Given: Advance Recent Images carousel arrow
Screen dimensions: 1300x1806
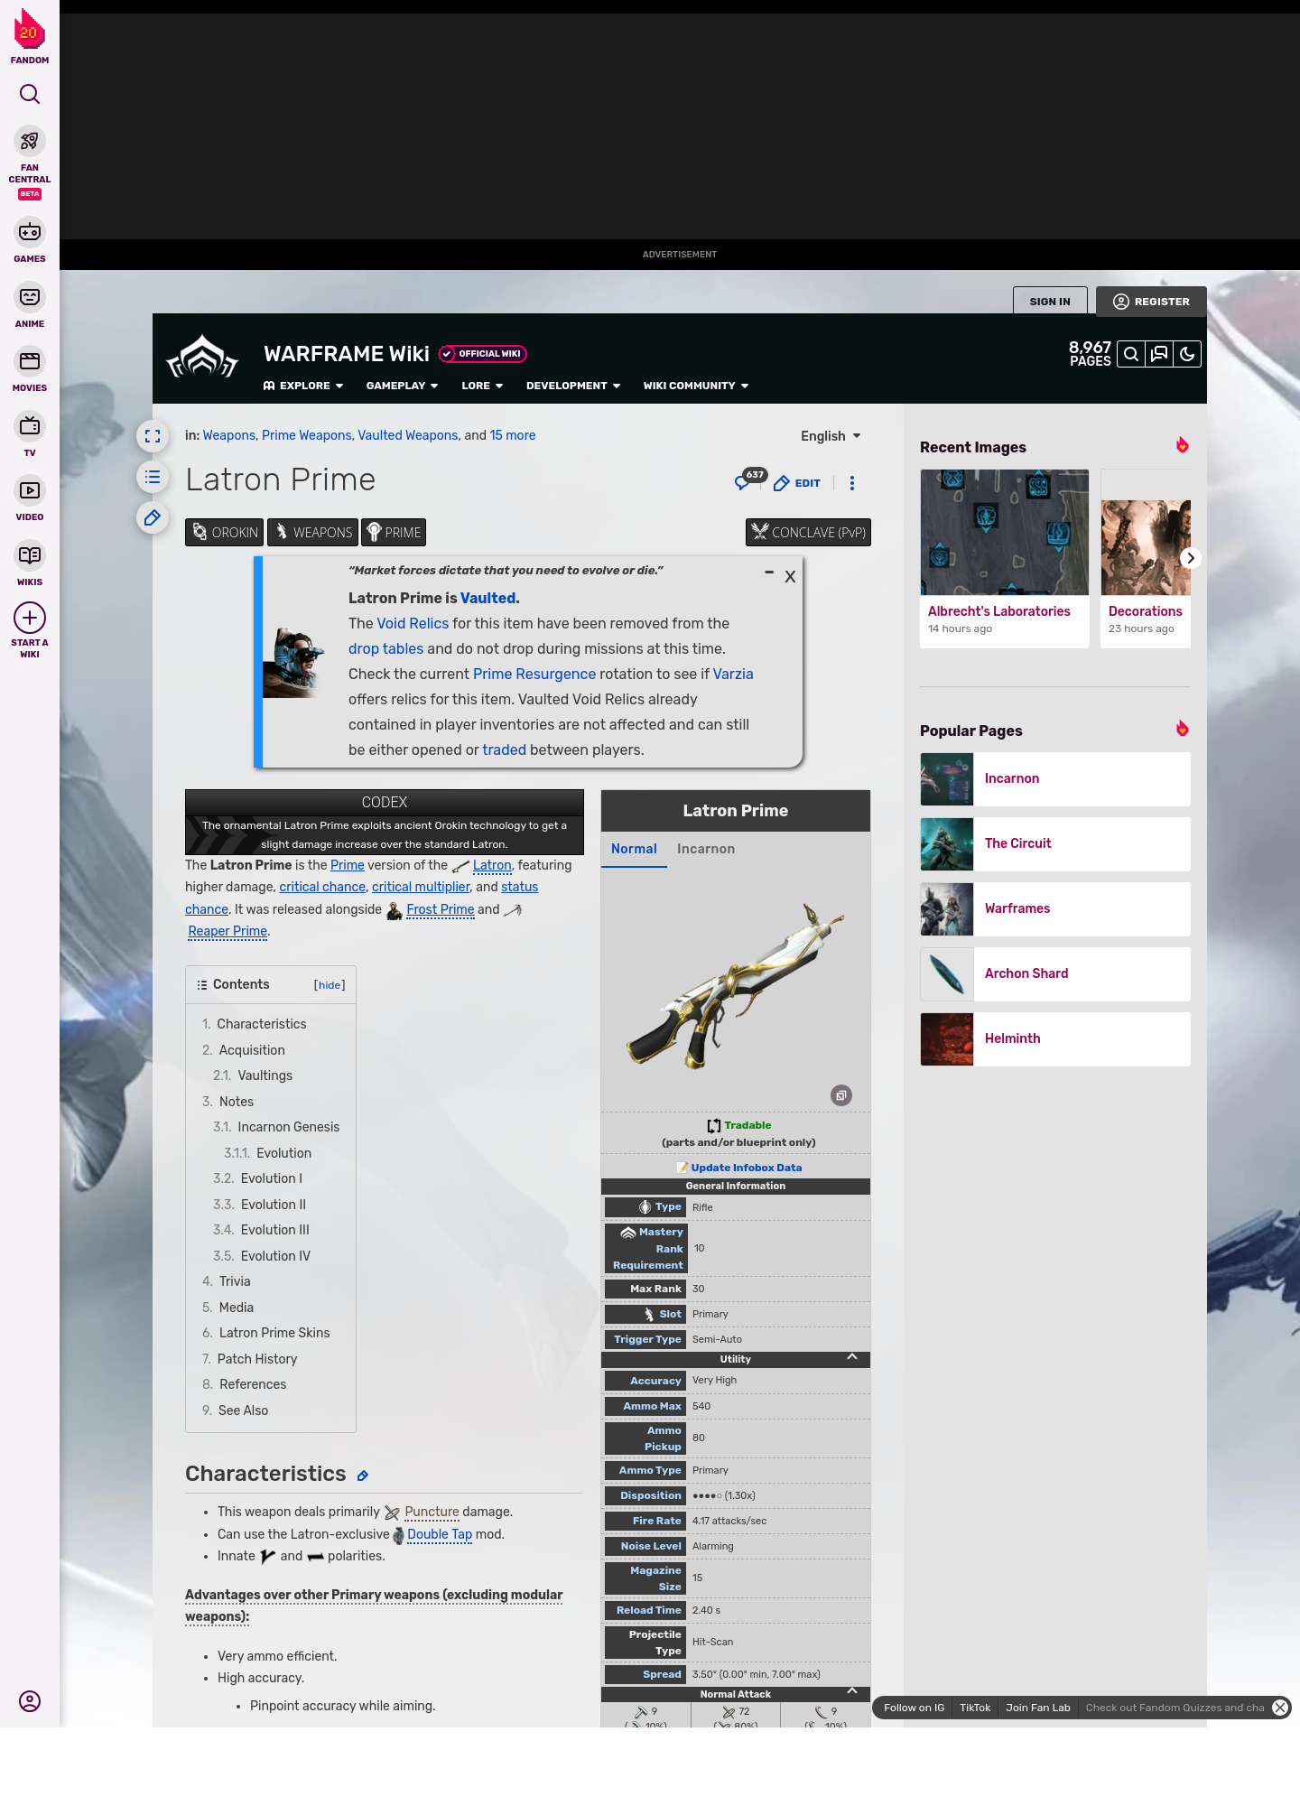Looking at the screenshot, I should point(1191,558).
